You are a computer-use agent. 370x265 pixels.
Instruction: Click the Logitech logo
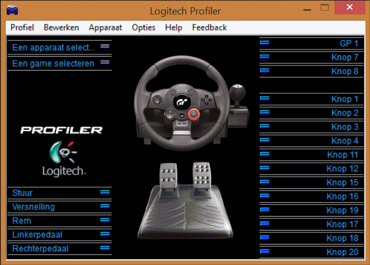tap(63, 159)
